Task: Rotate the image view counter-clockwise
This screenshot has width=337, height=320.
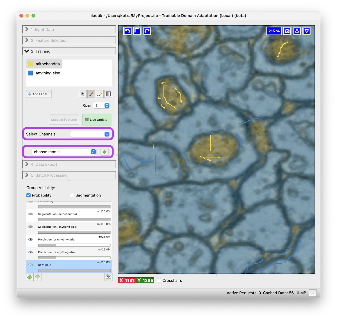Action: point(127,31)
